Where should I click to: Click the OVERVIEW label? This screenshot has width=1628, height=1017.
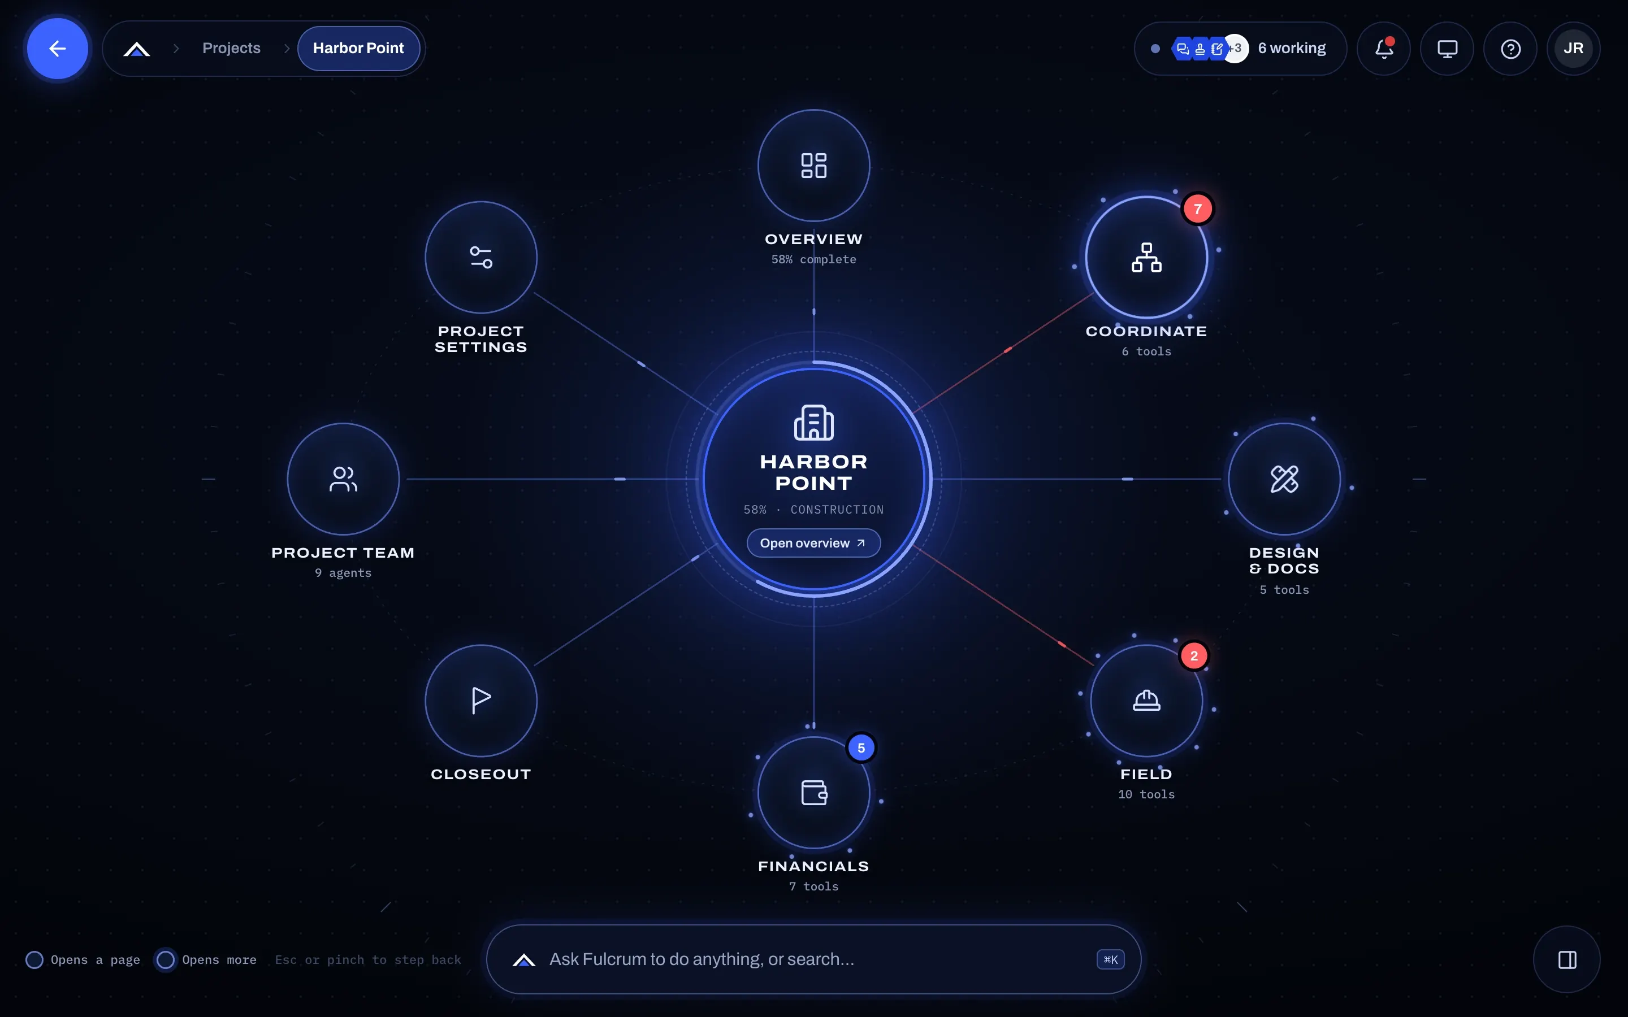[813, 239]
